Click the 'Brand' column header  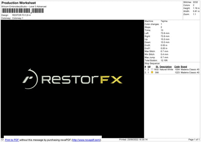[184, 67]
